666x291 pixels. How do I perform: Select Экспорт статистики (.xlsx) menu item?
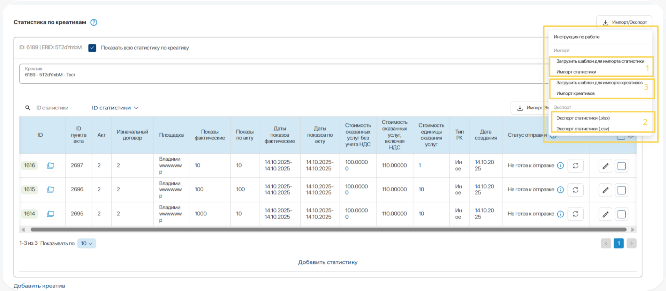[x=583, y=118]
